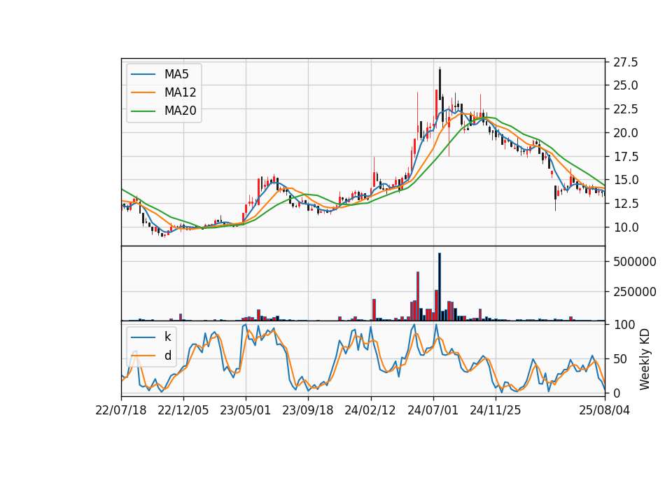Click the 27.5 price axis tick
The image size is (672, 483).
pyautogui.click(x=625, y=62)
